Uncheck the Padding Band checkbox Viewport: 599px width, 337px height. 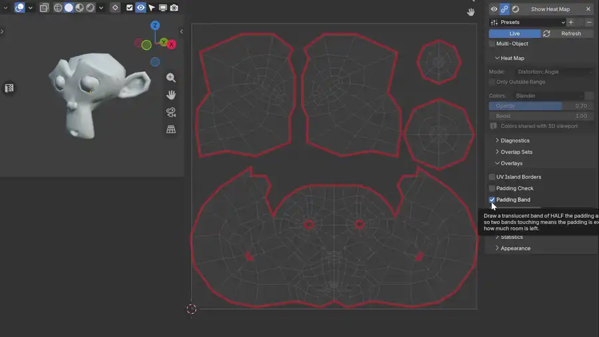click(492, 200)
